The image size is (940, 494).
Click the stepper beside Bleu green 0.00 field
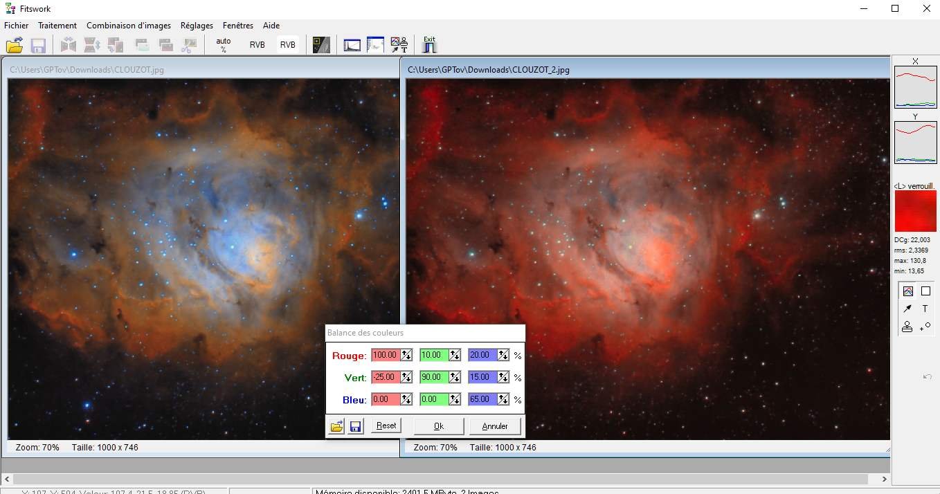(x=455, y=399)
